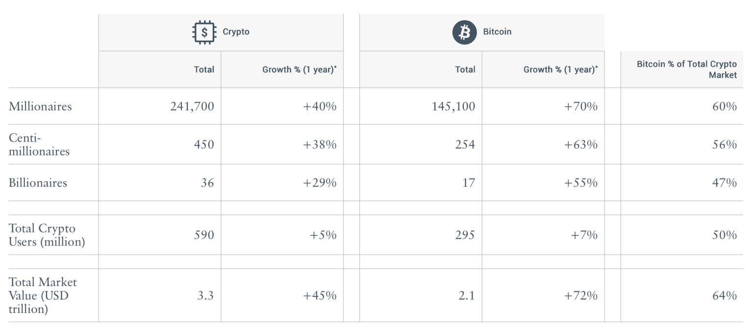Click the +29% crypto billionaires growth cell
The width and height of the screenshot is (753, 335).
pyautogui.click(x=320, y=183)
